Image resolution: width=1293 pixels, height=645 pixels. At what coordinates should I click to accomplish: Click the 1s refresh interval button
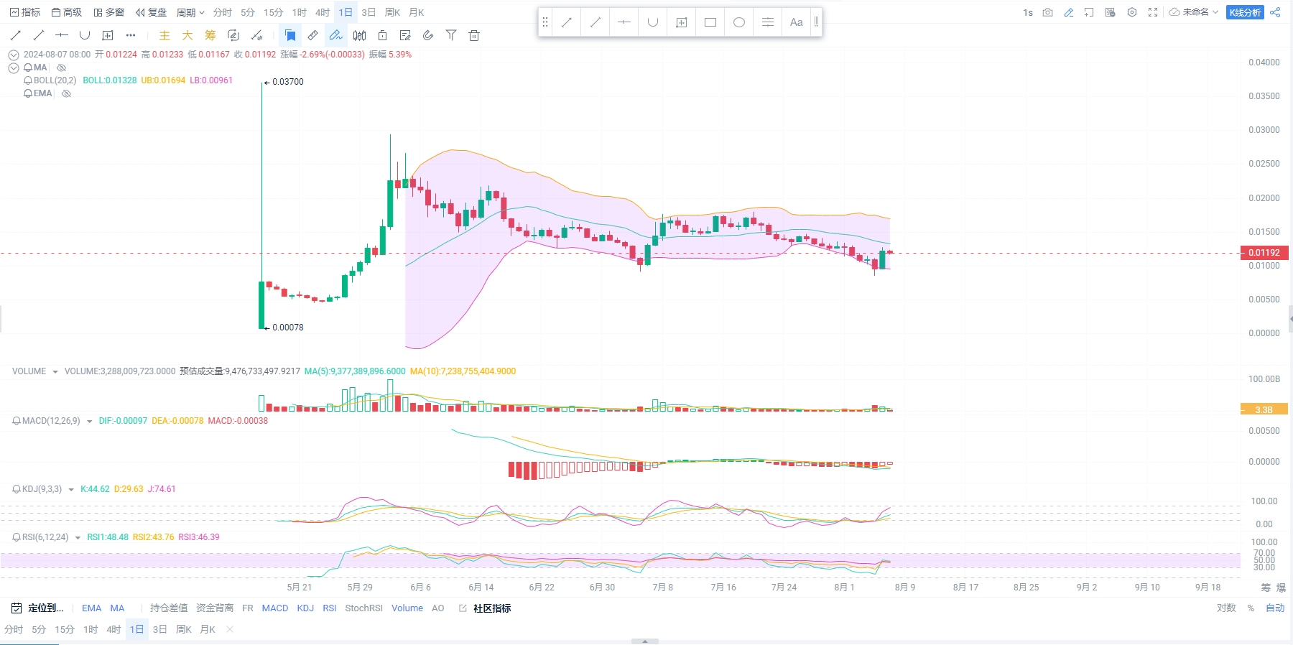pos(1028,12)
